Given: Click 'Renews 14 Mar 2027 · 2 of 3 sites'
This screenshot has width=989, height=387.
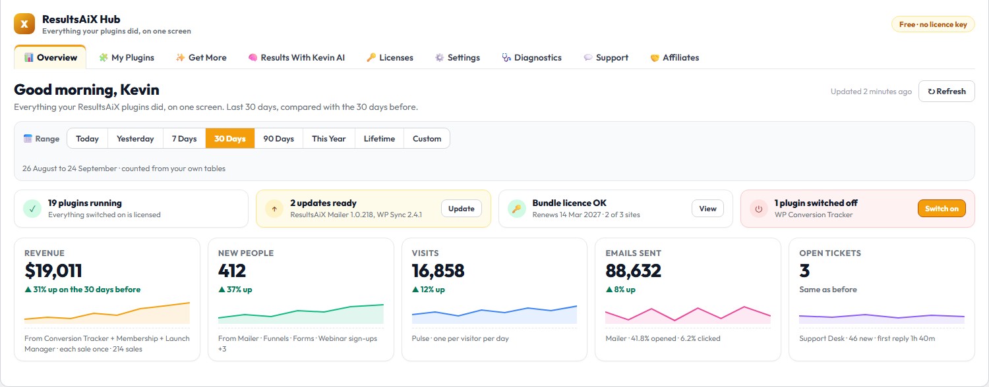Looking at the screenshot, I should pyautogui.click(x=586, y=215).
